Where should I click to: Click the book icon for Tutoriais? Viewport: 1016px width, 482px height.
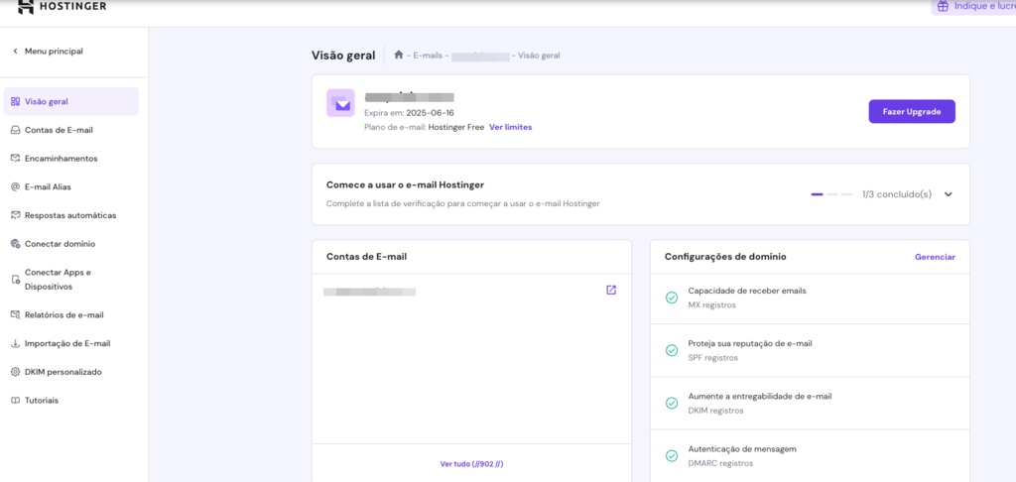pos(16,401)
